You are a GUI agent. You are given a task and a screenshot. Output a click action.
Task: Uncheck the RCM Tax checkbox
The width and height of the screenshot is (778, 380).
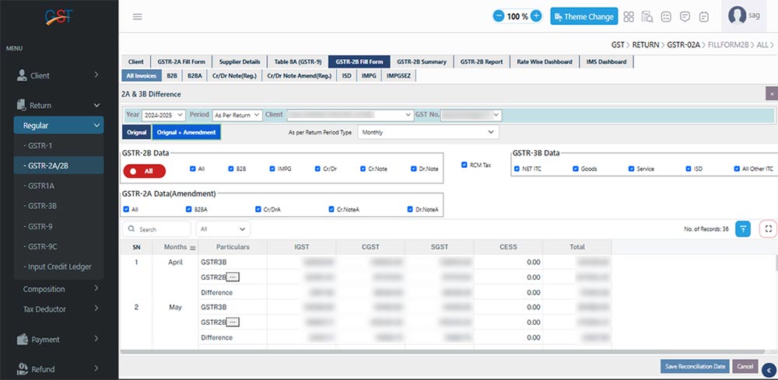click(464, 165)
